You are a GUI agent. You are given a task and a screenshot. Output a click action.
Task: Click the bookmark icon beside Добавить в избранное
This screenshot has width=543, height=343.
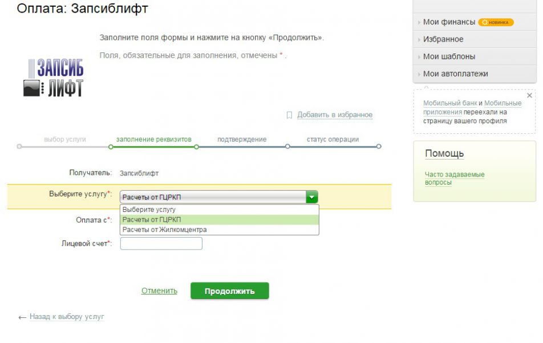coord(290,115)
